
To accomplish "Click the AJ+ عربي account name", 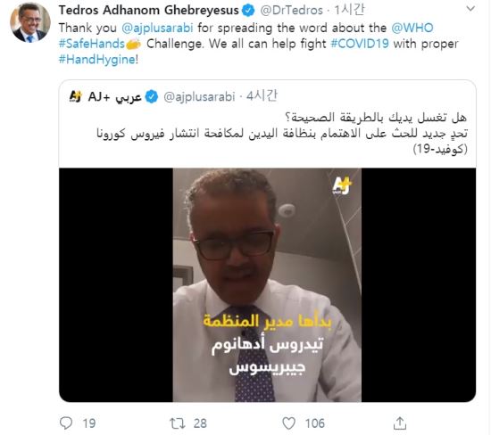I will coord(114,96).
